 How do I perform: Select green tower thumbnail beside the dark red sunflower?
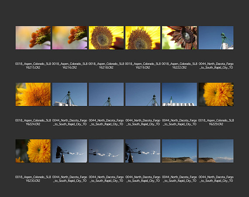coord(216,38)
